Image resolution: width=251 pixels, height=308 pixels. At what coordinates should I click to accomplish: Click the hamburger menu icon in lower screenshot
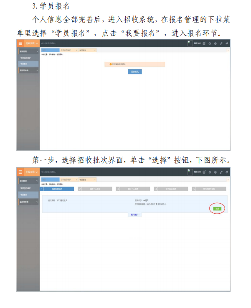click(20, 172)
